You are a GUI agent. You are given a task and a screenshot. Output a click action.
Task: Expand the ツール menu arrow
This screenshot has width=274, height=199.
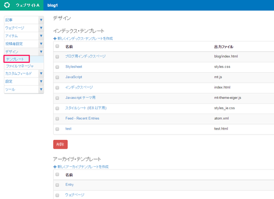pyautogui.click(x=41, y=89)
